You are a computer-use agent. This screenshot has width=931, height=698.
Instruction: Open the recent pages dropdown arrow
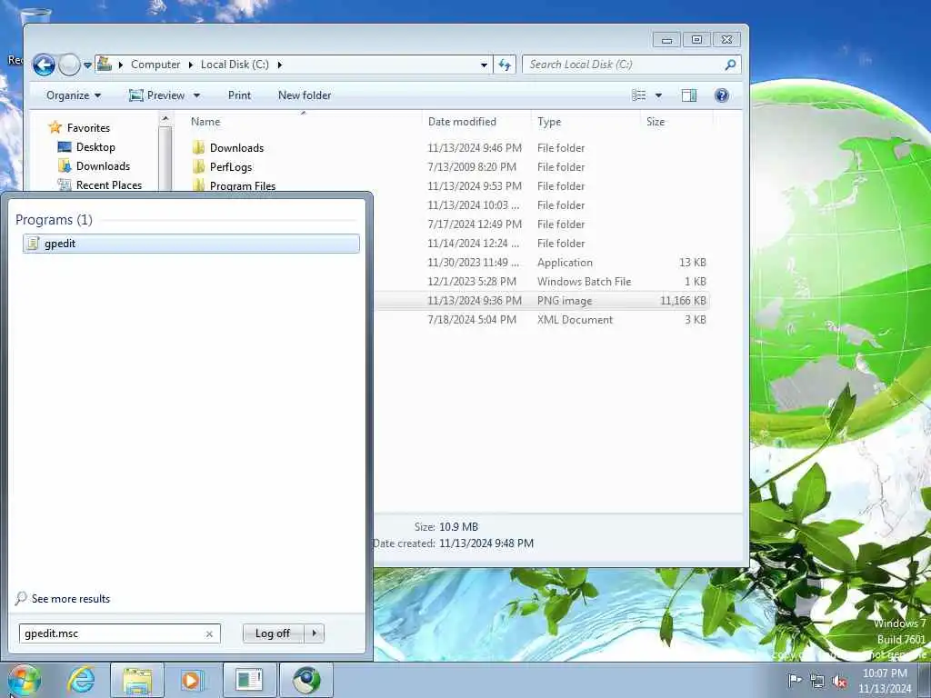click(87, 65)
